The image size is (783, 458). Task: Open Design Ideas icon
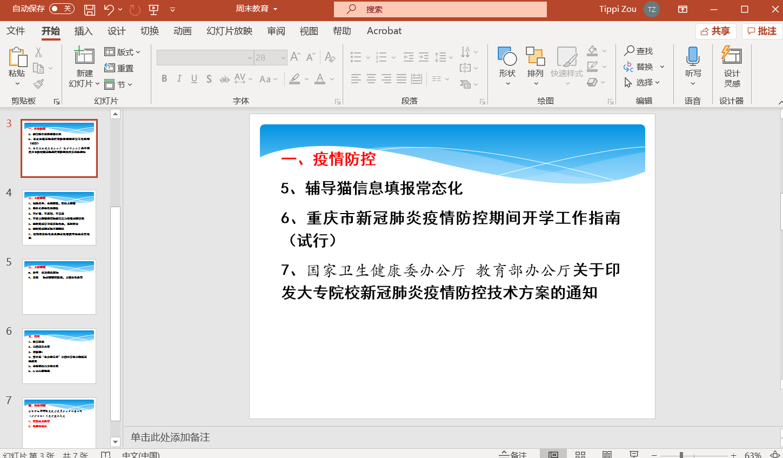click(732, 56)
